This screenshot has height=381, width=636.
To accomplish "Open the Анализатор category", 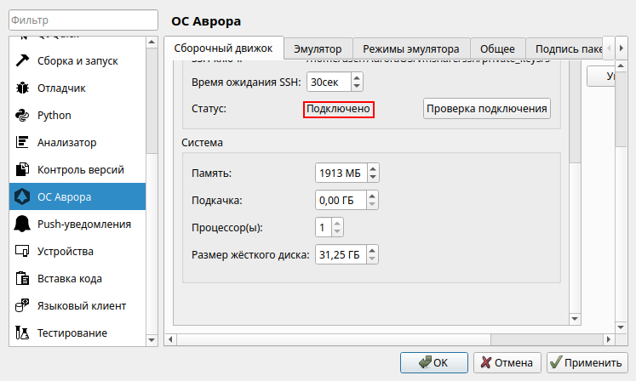I will click(77, 142).
